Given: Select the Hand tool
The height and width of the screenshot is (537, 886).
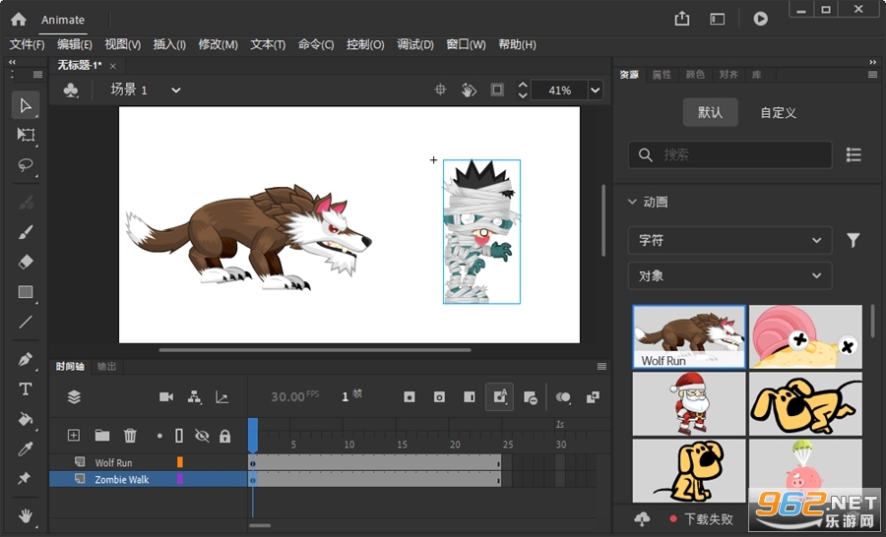Looking at the screenshot, I should coord(26,515).
